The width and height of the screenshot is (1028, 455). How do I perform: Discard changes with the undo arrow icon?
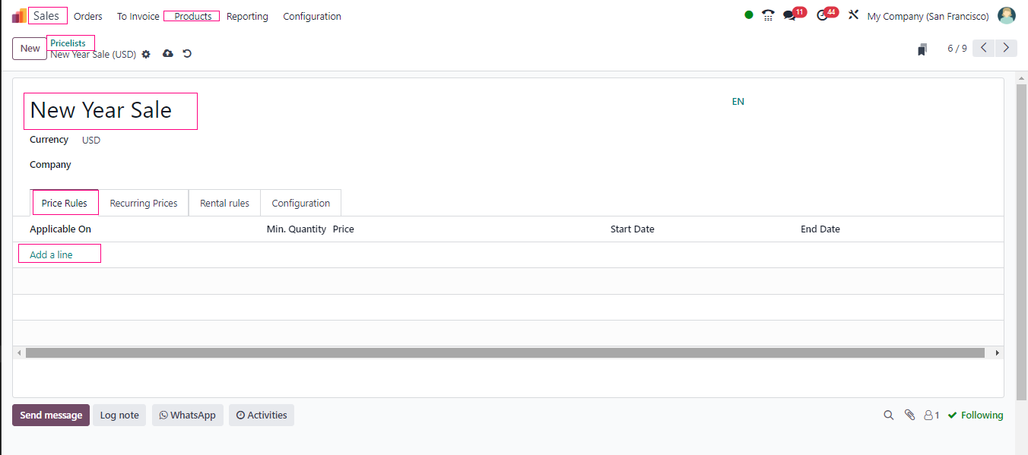[x=187, y=54]
